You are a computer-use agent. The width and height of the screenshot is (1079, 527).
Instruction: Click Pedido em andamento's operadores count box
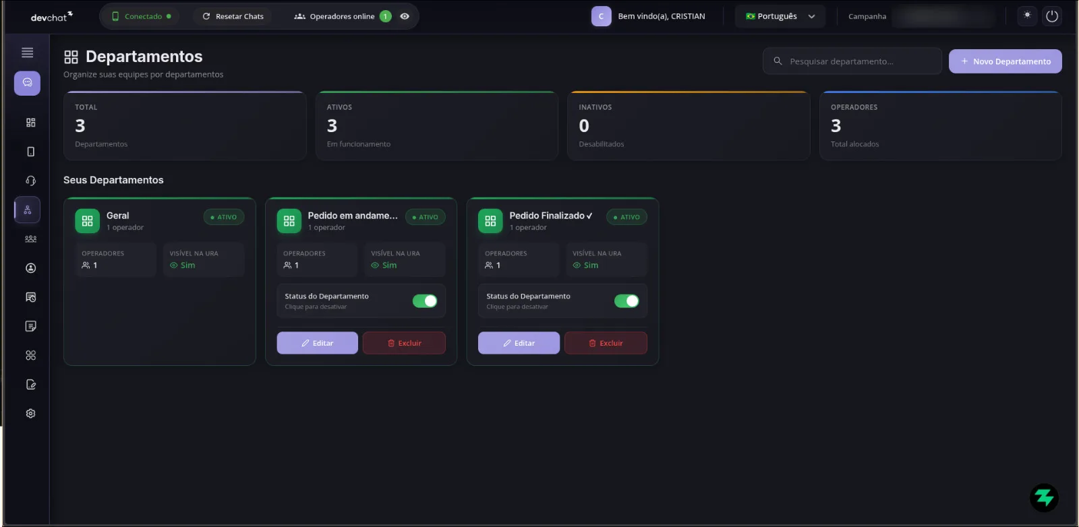click(x=317, y=259)
